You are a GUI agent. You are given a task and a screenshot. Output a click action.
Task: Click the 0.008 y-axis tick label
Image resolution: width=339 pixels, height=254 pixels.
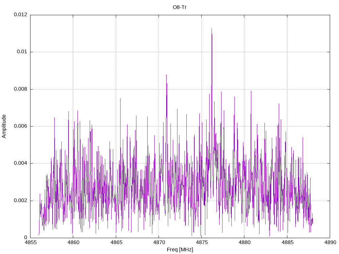(21, 89)
